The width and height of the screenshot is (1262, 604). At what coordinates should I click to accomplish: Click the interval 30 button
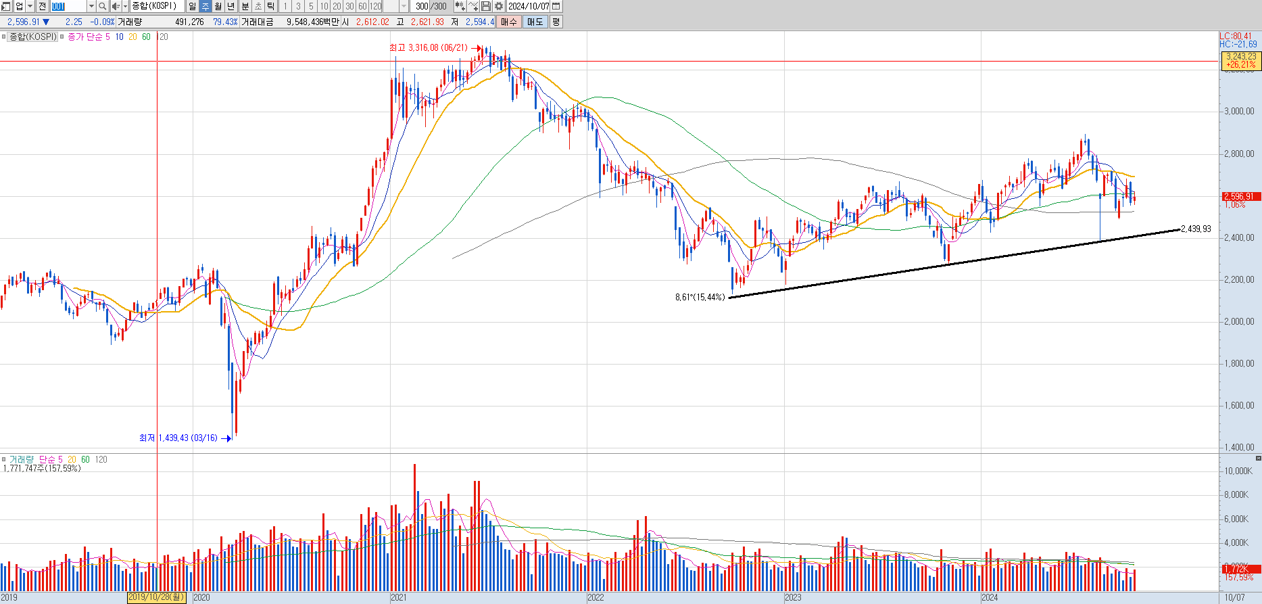[x=349, y=6]
